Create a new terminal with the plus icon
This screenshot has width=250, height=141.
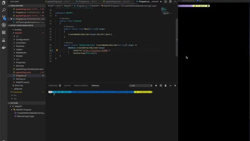click(x=156, y=85)
